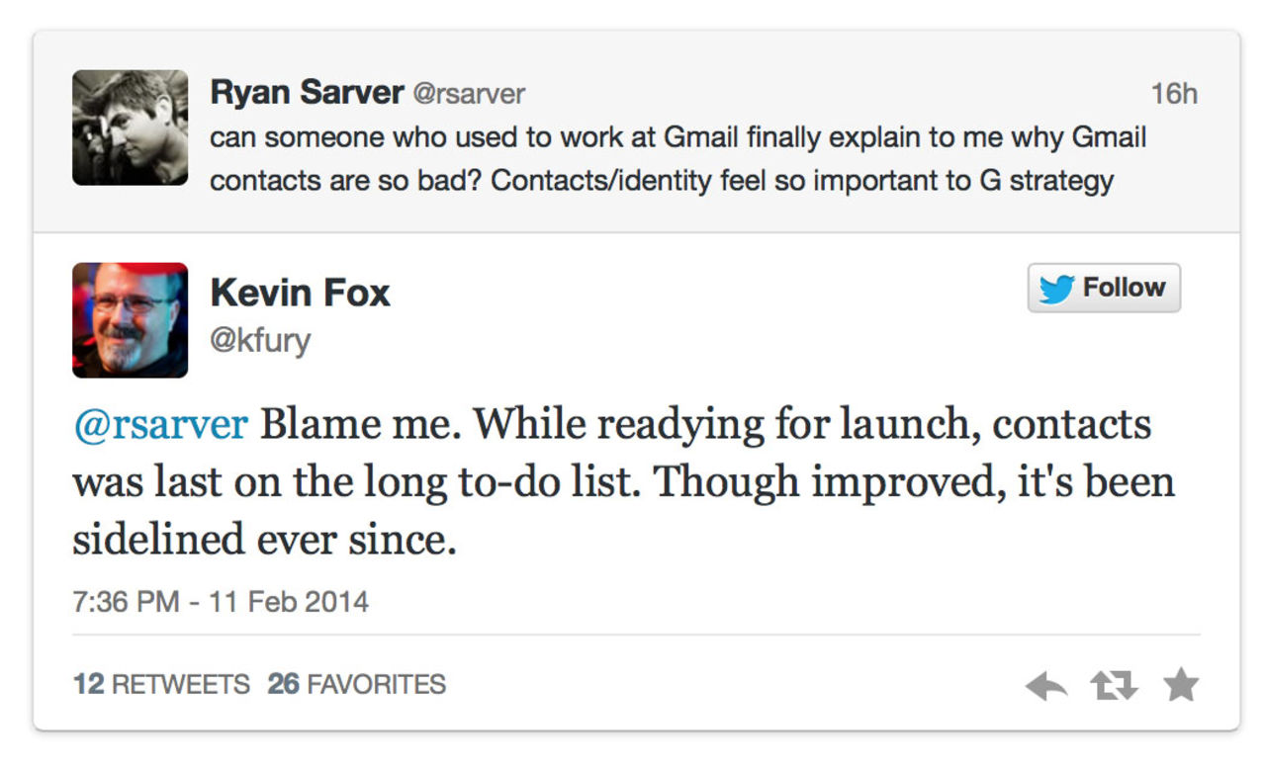This screenshot has width=1266, height=766.
Task: Follow Kevin Fox using the Follow label
Action: 1124,288
